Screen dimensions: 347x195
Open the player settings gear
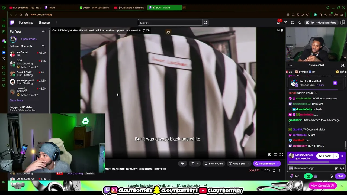coord(269,155)
